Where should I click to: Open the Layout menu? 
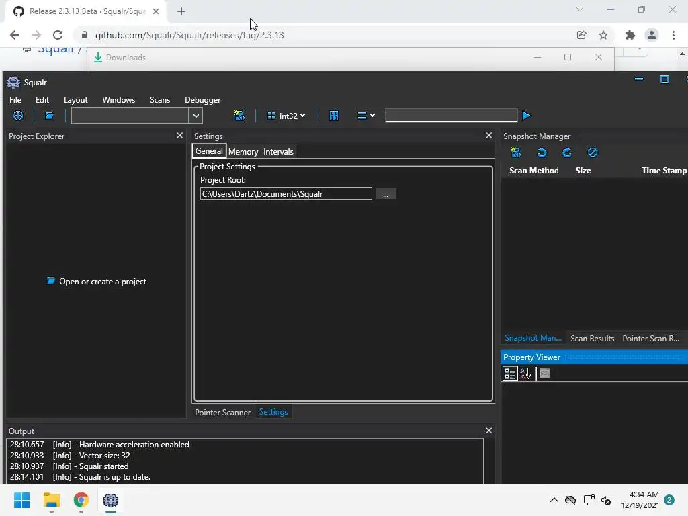76,100
